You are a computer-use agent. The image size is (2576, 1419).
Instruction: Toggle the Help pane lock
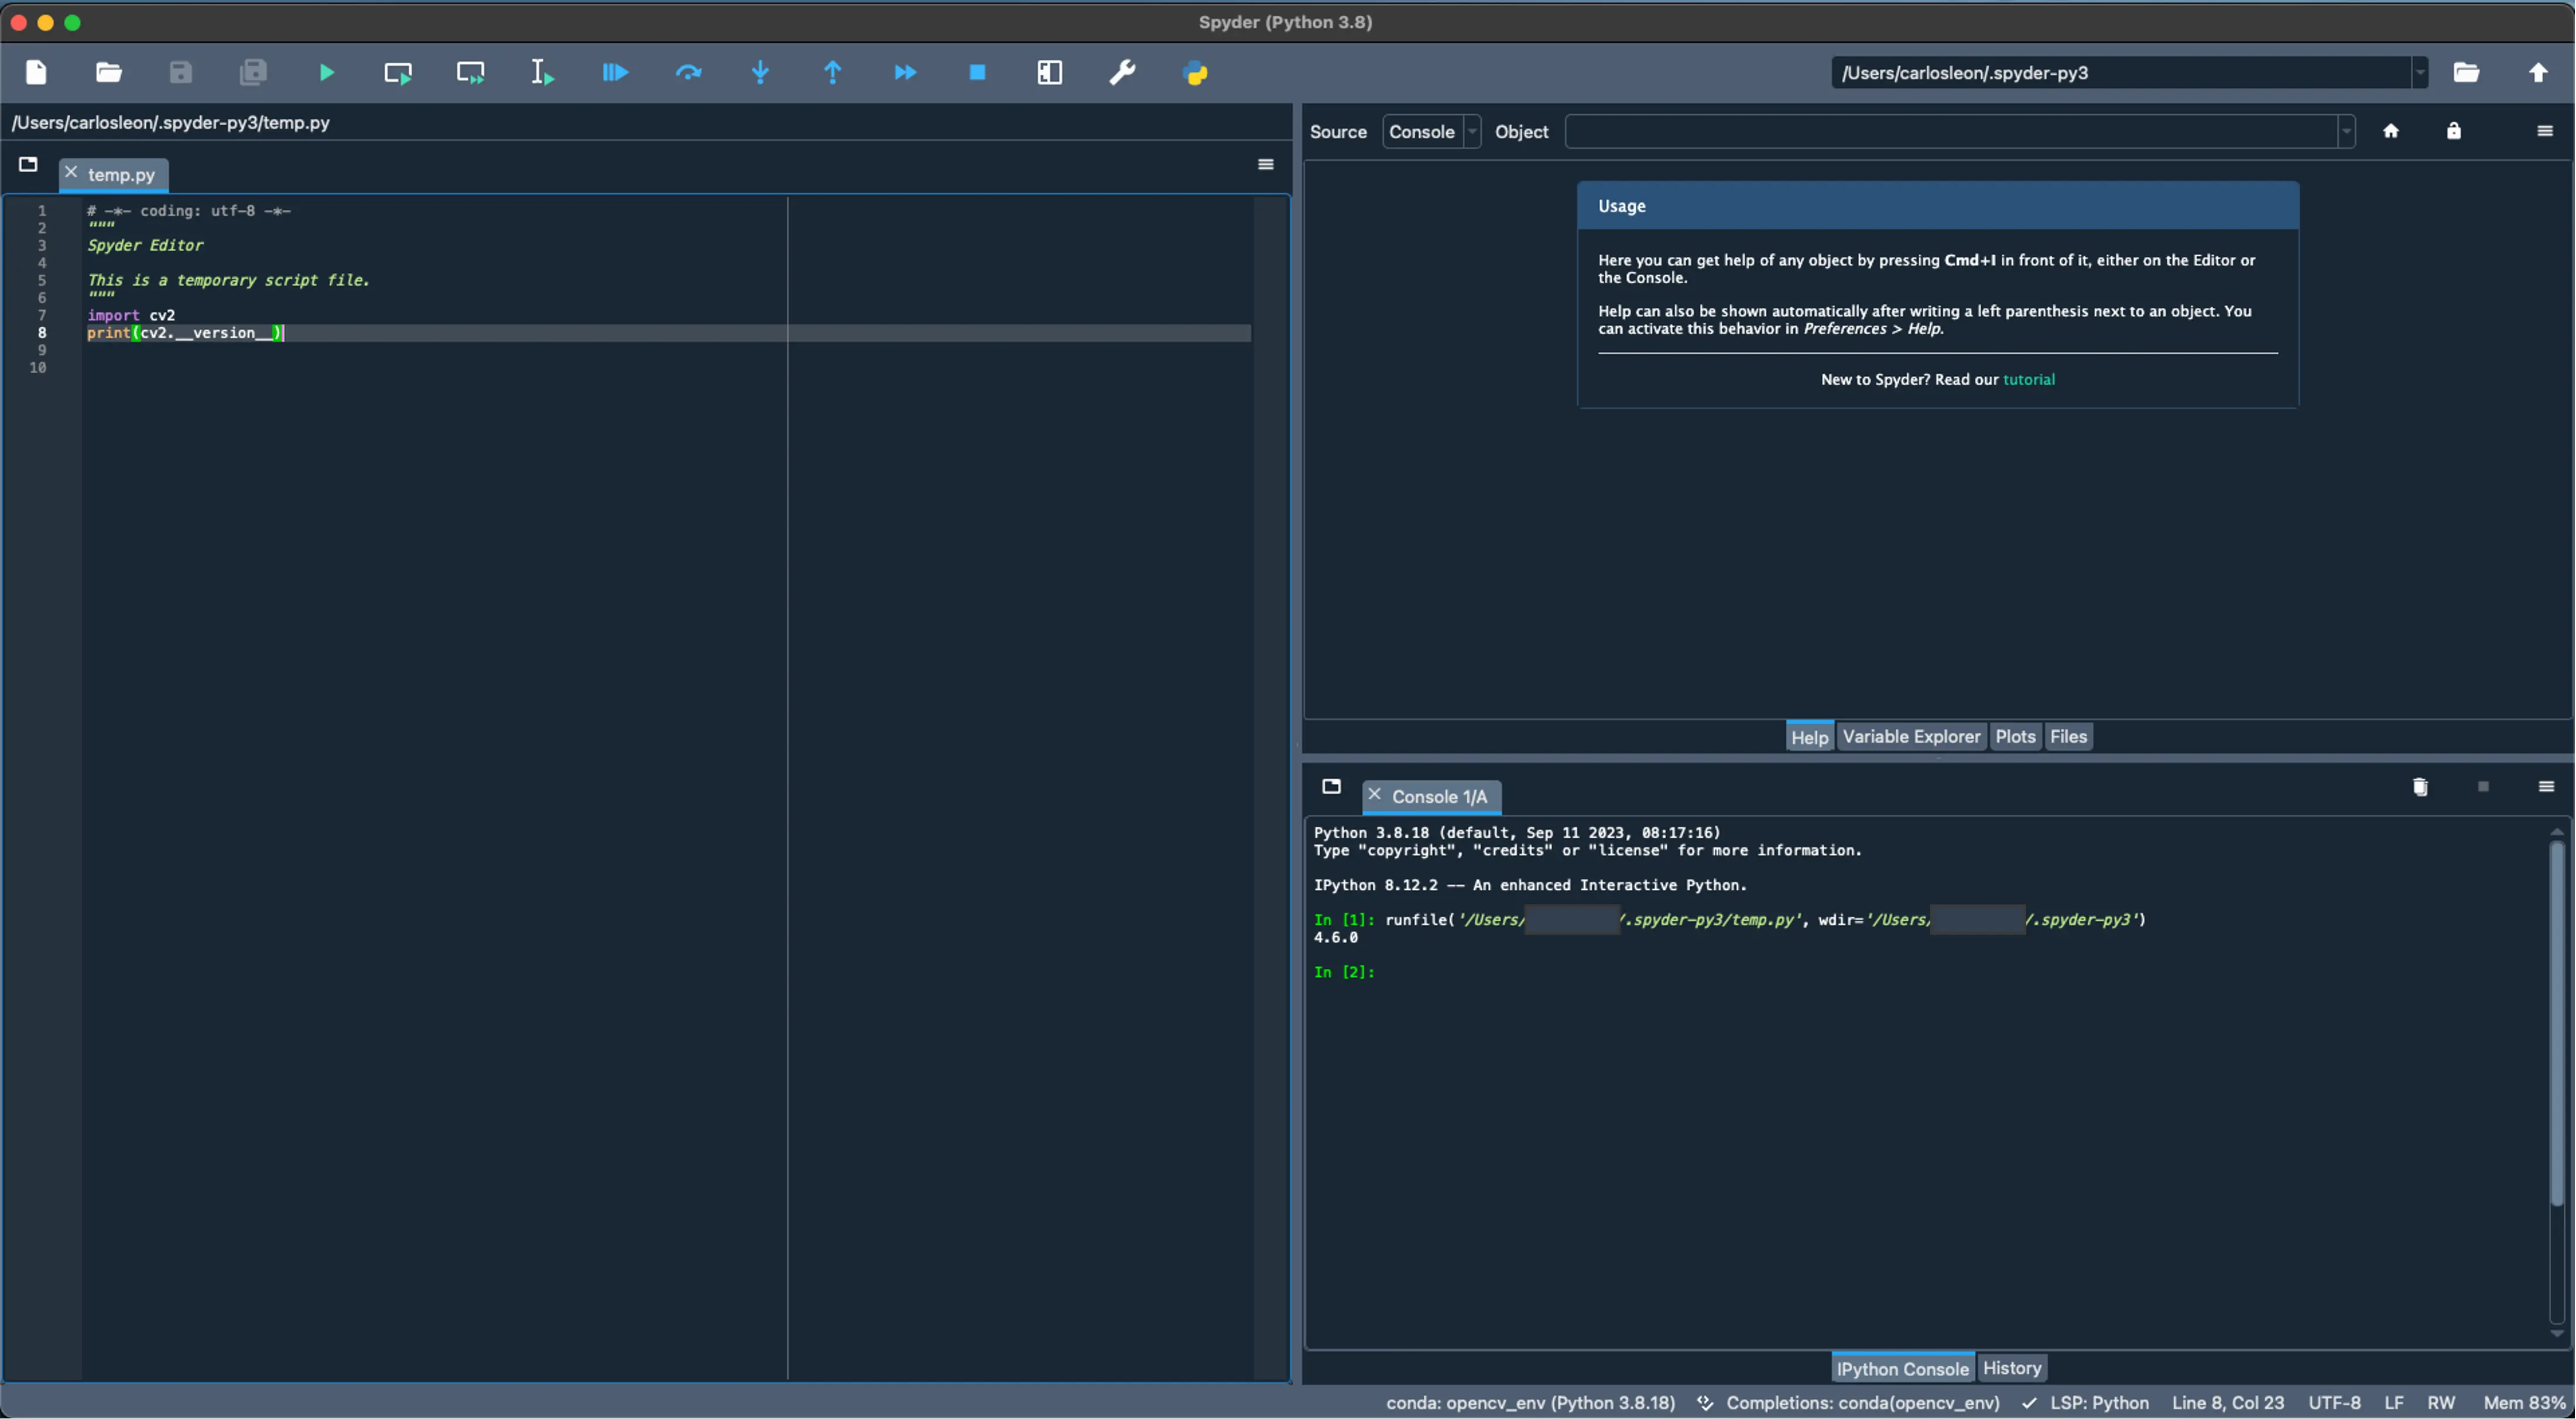[x=2453, y=131]
